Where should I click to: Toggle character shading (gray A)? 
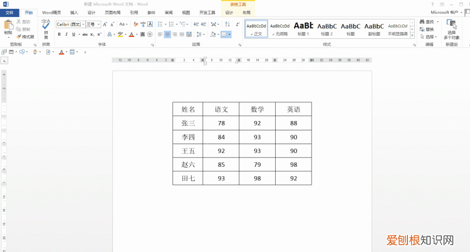(x=143, y=34)
